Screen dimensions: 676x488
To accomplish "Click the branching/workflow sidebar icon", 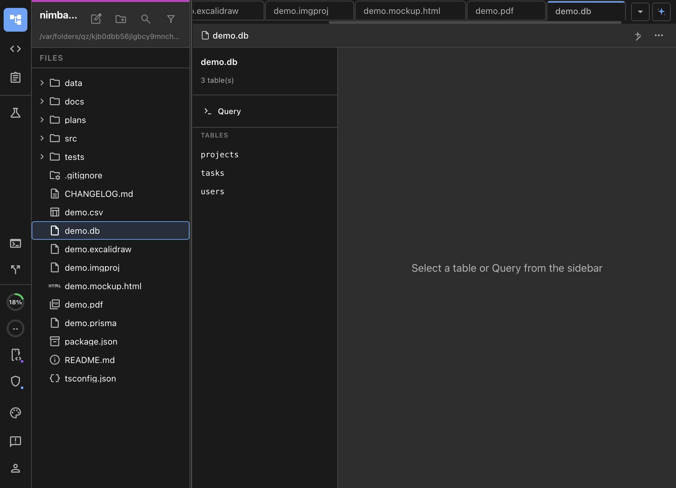I will click(15, 269).
